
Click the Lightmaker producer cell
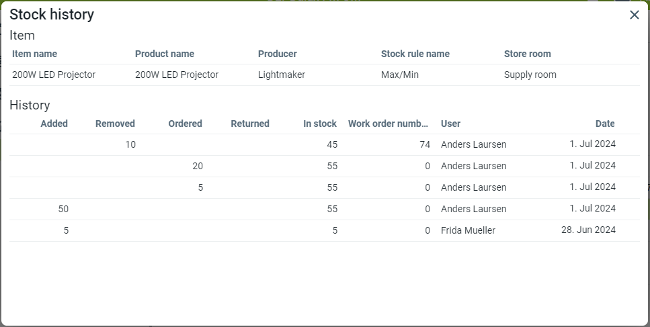point(281,75)
